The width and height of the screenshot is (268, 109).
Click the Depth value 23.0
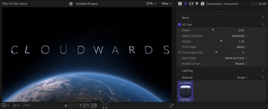coord(241,30)
